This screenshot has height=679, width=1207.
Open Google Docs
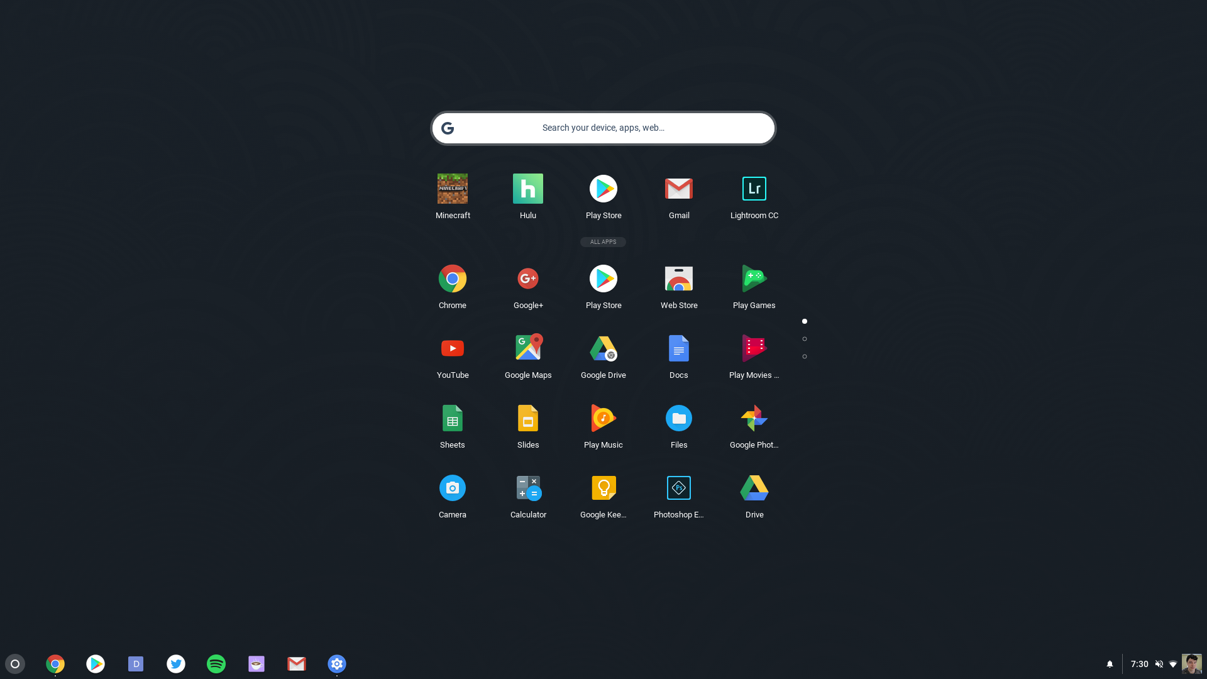click(x=679, y=348)
